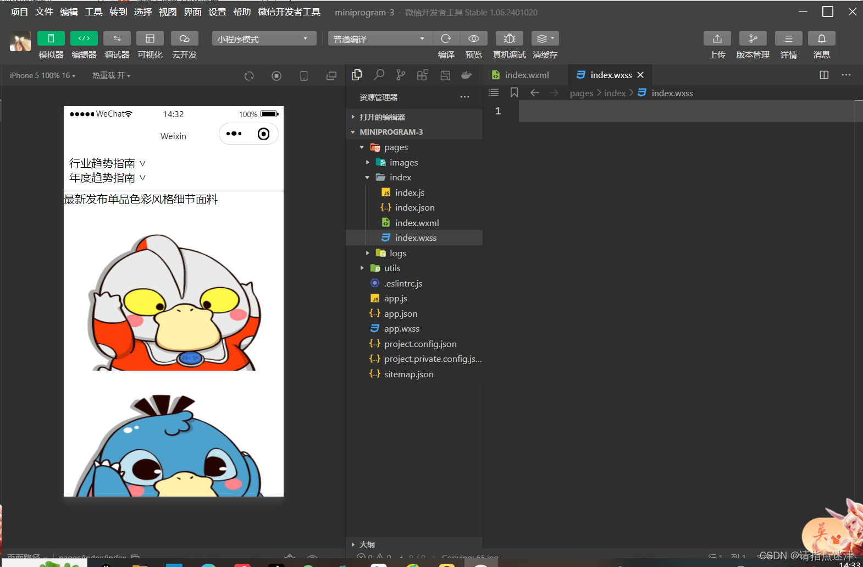The height and width of the screenshot is (567, 863).
Task: Open .eslintrc.js file
Action: click(x=414, y=283)
